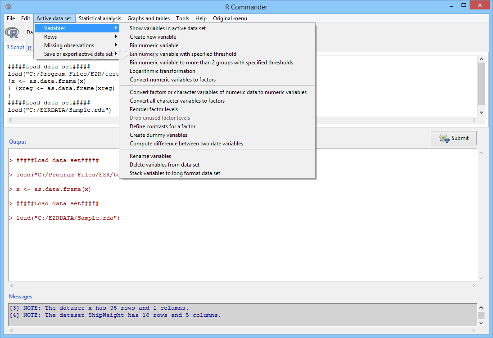493x338 pixels.
Task: Minimize the R Commander window
Action: click(x=452, y=5)
